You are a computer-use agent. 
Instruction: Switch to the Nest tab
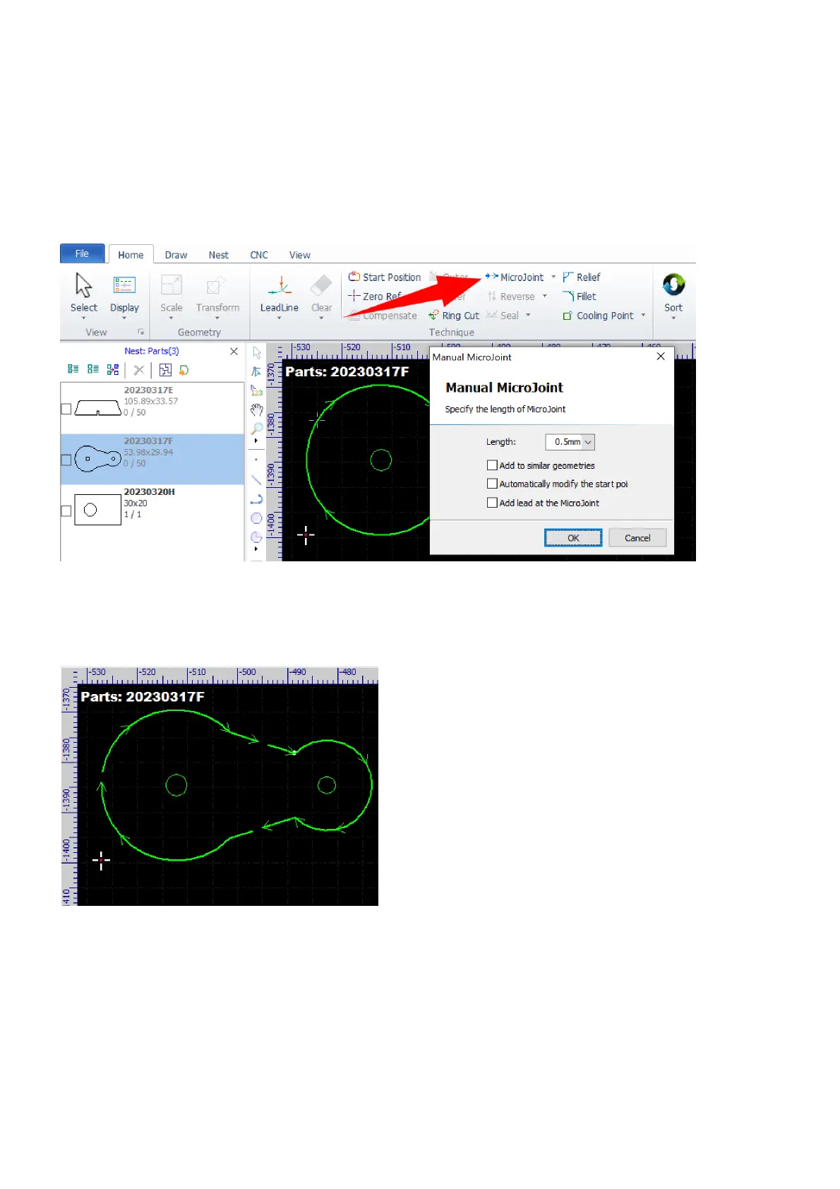click(219, 255)
